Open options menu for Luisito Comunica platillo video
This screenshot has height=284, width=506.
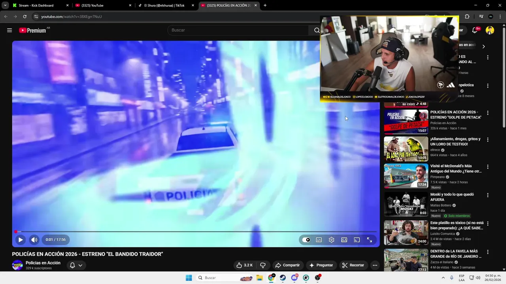point(488,223)
